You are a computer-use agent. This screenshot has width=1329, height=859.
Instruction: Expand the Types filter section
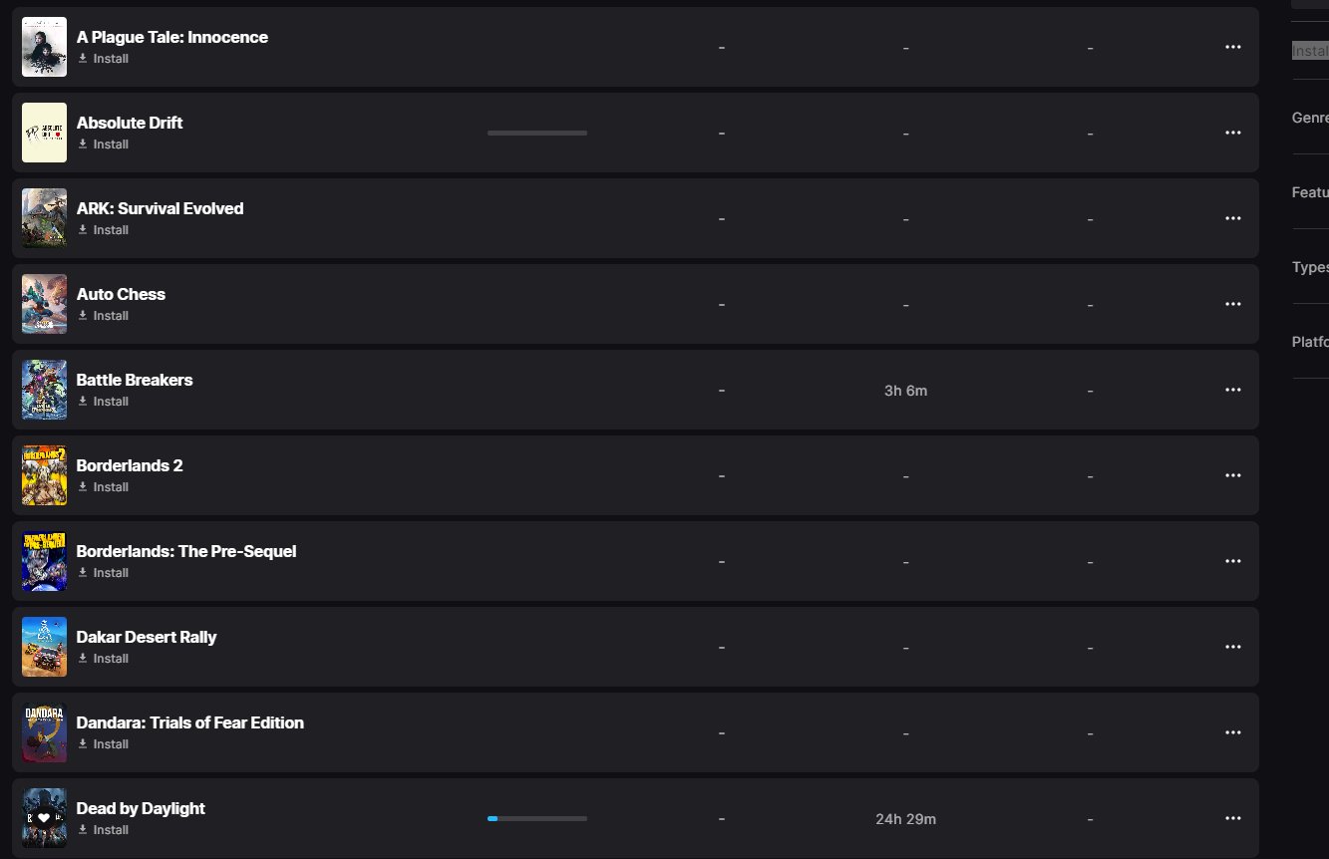(1310, 267)
